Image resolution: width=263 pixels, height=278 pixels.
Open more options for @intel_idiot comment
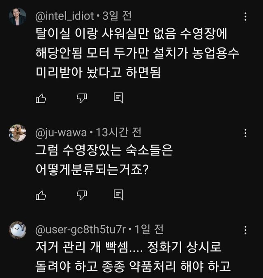coord(245,16)
